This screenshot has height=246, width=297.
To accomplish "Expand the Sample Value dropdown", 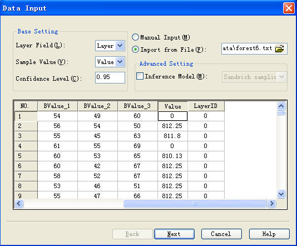I will click(x=120, y=62).
